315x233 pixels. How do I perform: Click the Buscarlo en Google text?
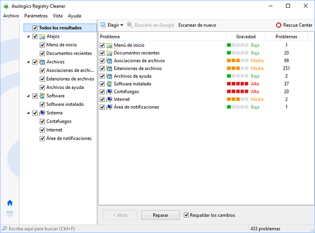154,25
